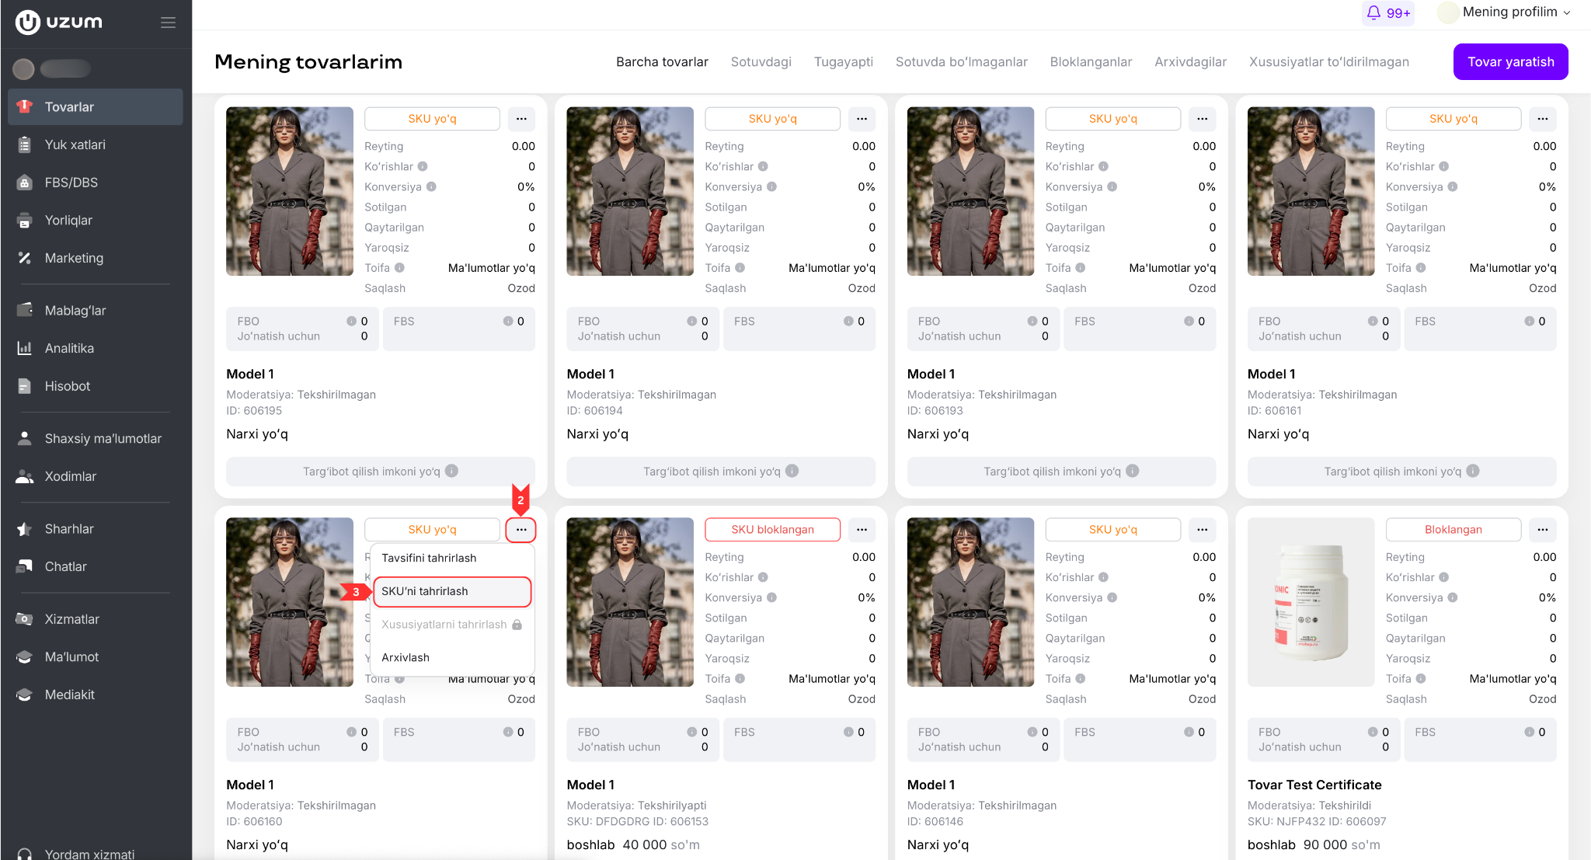Click the info icon next to Toifa in first card
Viewport: 1591px width, 860px height.
click(x=399, y=268)
